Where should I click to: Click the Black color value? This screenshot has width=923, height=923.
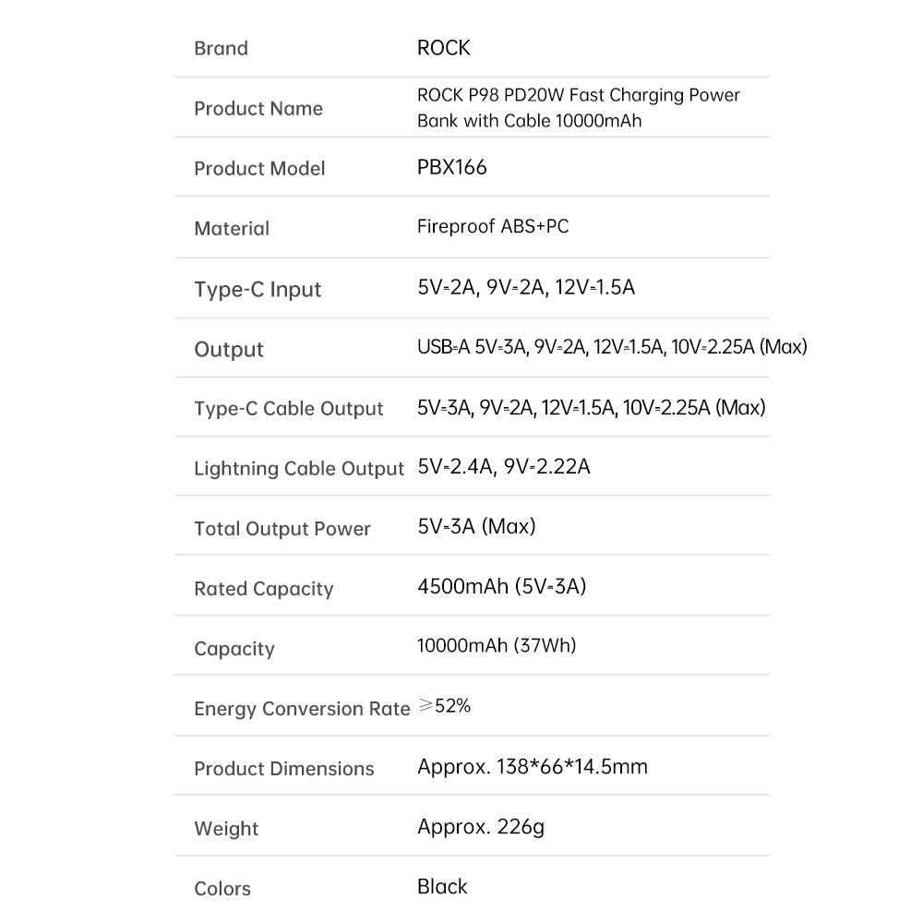coord(442,886)
